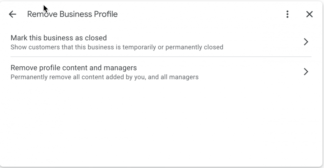
Task: Tap the vertical ellipsis icon
Action: 287,14
